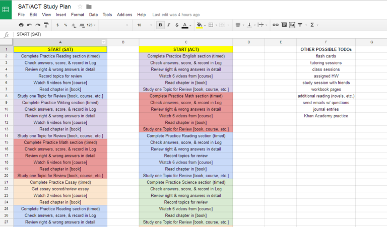387x227 pixels.
Task: Open the File menu
Action: 21,15
